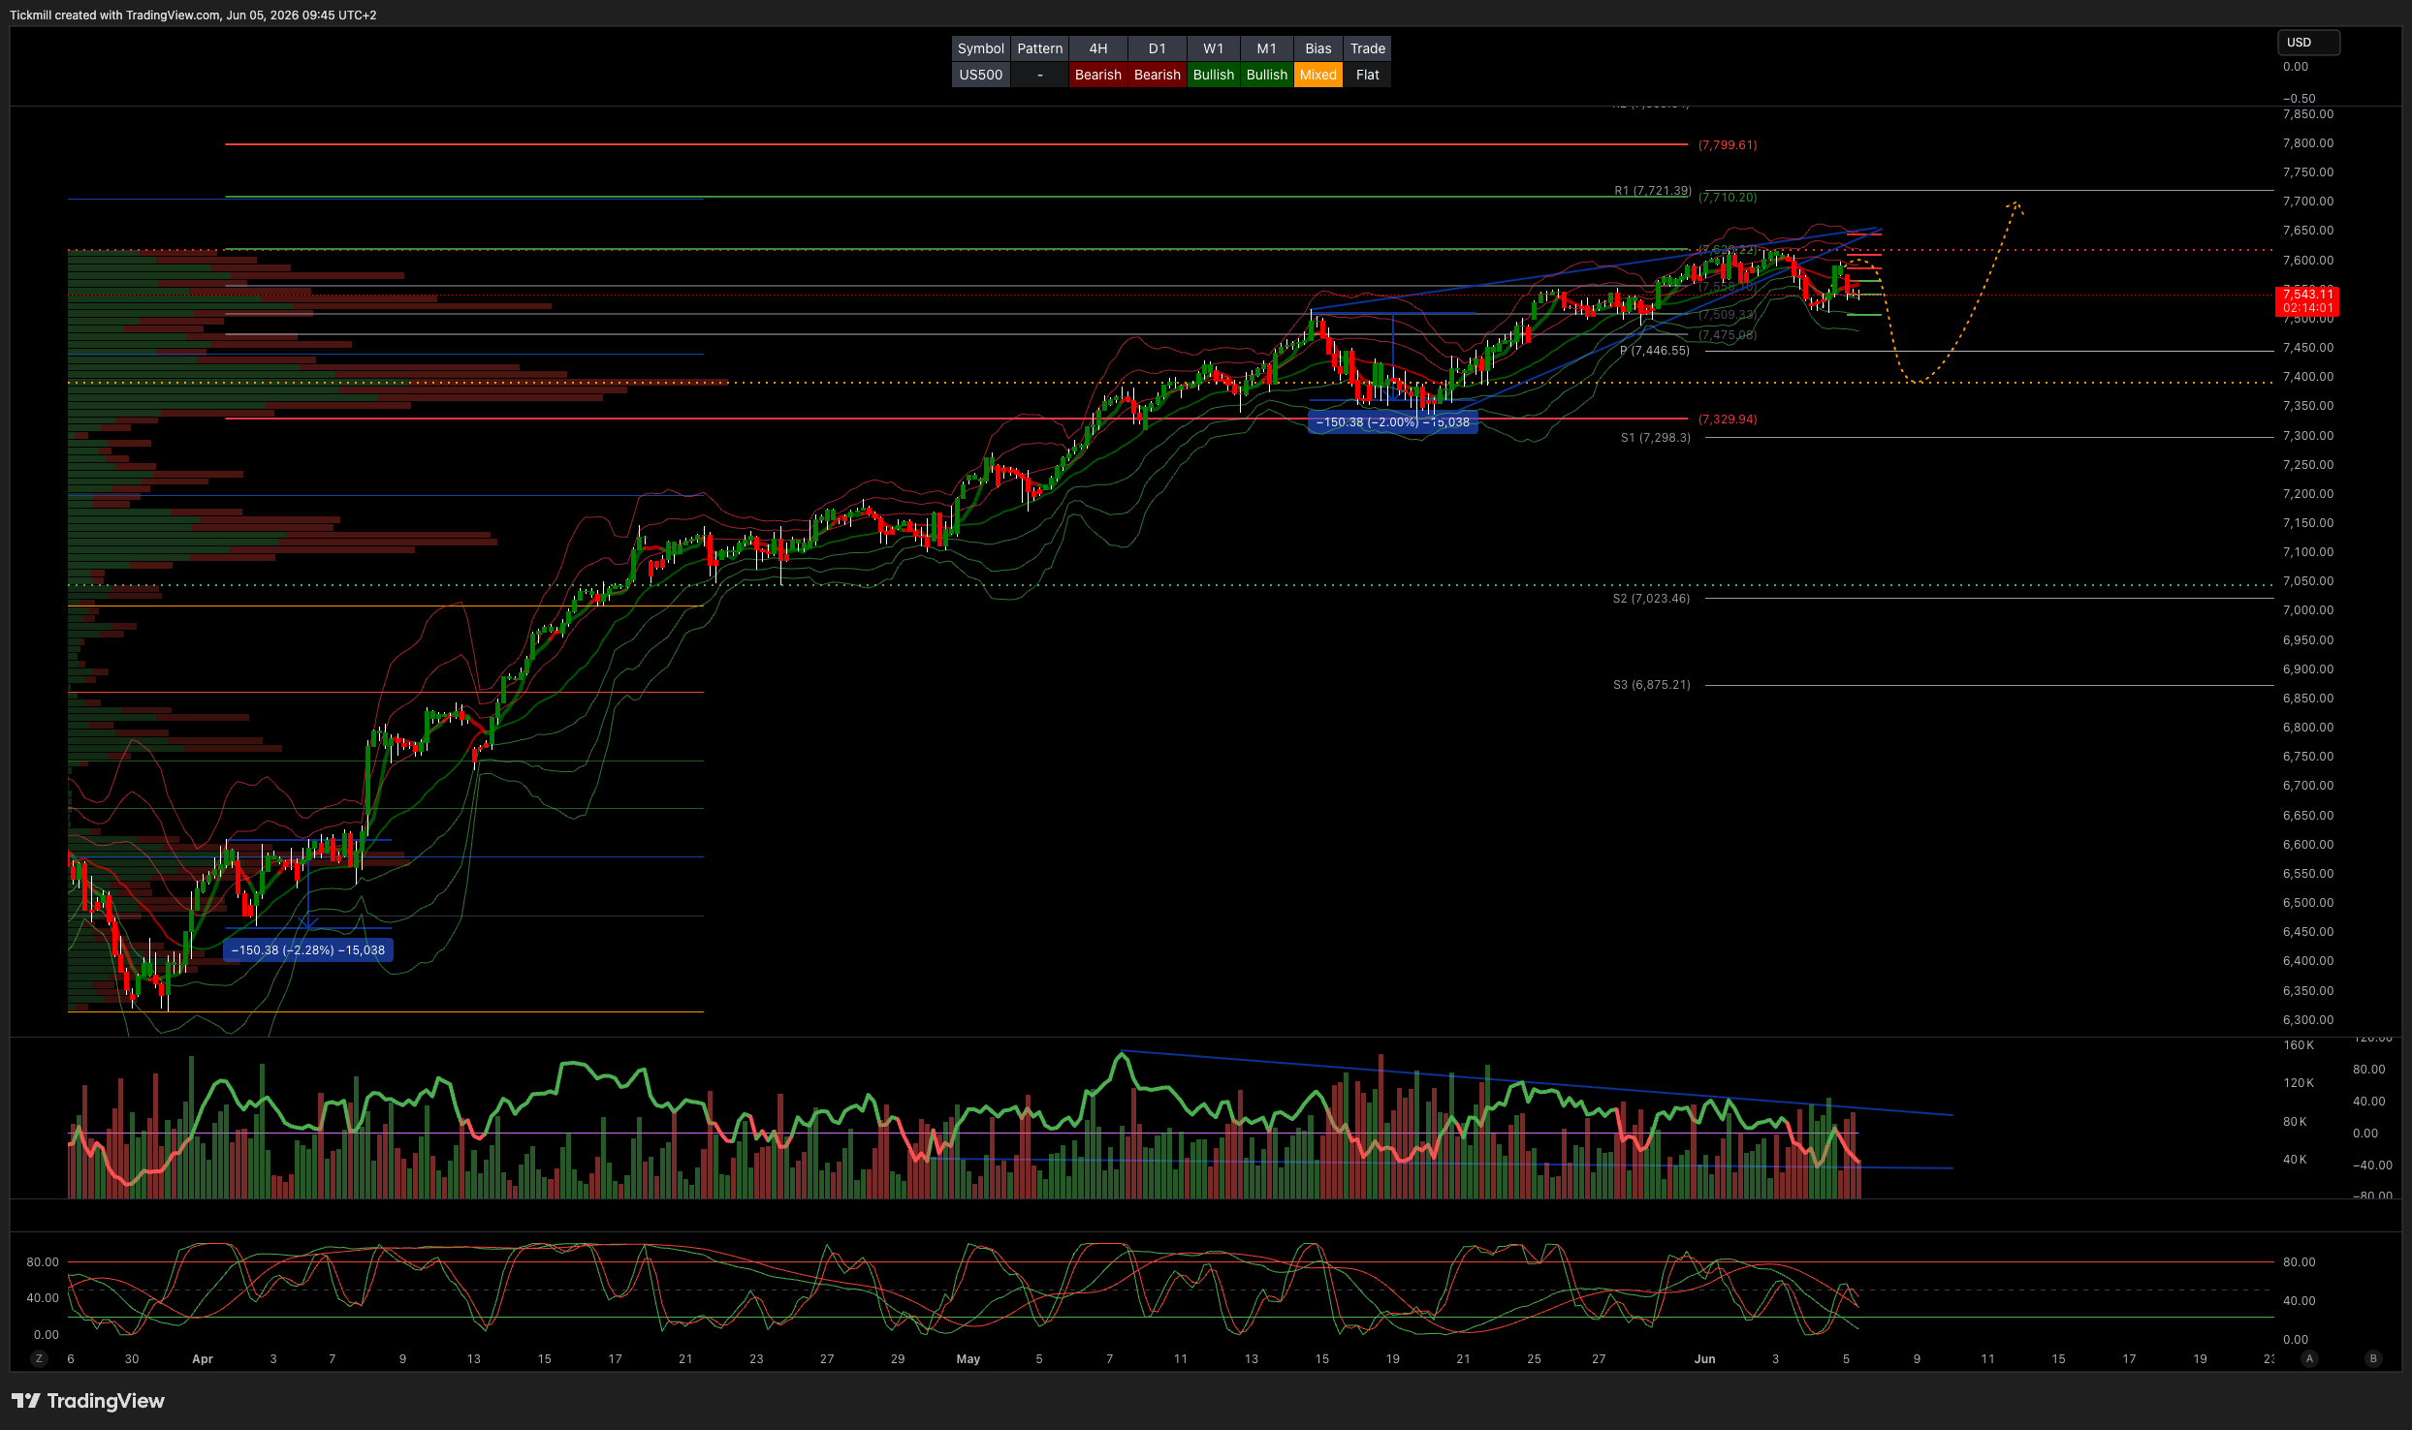Click the 4H column header
The image size is (2412, 1430).
1097,48
